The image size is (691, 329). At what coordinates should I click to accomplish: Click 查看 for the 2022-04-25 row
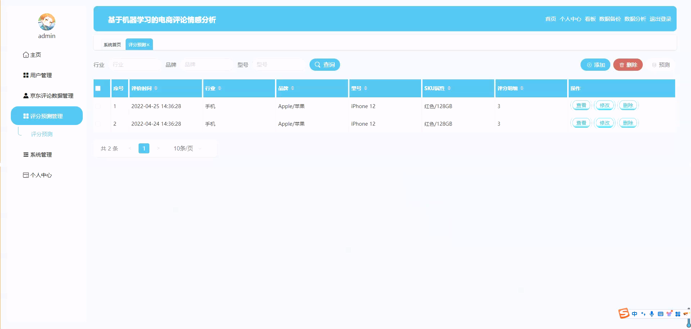tap(581, 105)
